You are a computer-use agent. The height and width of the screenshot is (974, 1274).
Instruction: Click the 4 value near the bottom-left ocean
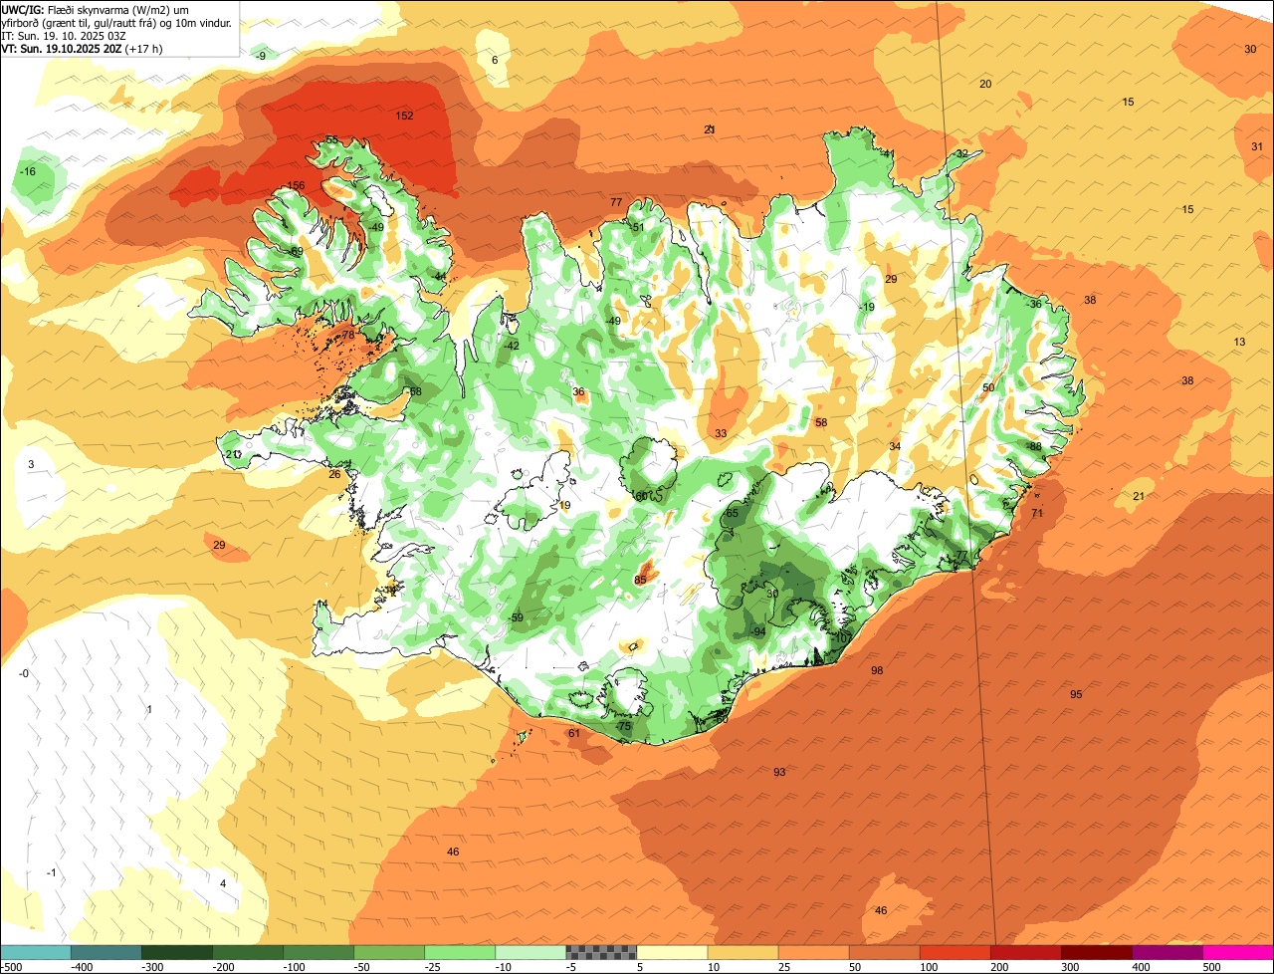coord(223,884)
